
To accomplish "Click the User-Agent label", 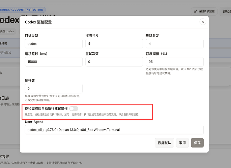I will click(34, 122).
